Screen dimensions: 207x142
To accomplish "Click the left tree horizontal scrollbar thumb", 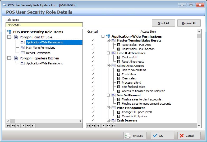I will click(x=12, y=121).
